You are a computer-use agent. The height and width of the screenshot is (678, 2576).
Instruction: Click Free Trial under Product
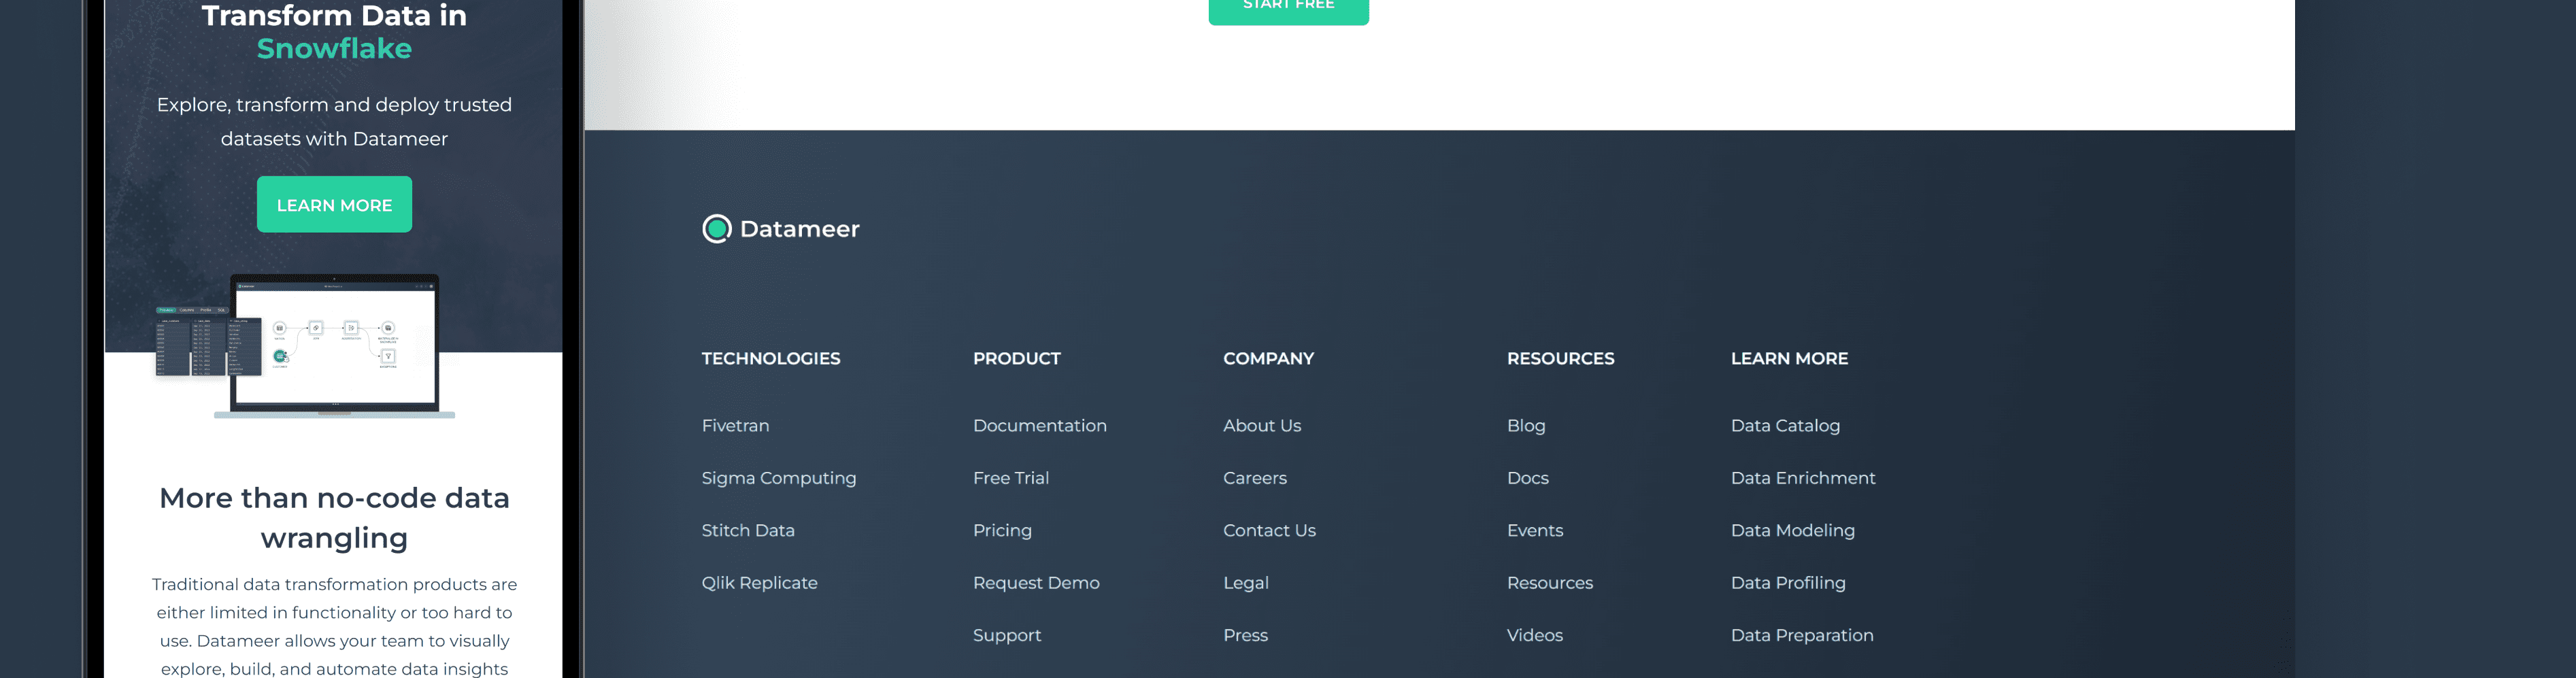tap(1011, 478)
